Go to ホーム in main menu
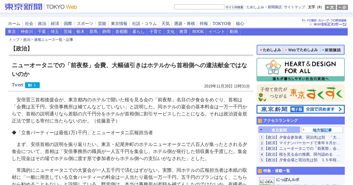353x185 pixels. [14, 24]
